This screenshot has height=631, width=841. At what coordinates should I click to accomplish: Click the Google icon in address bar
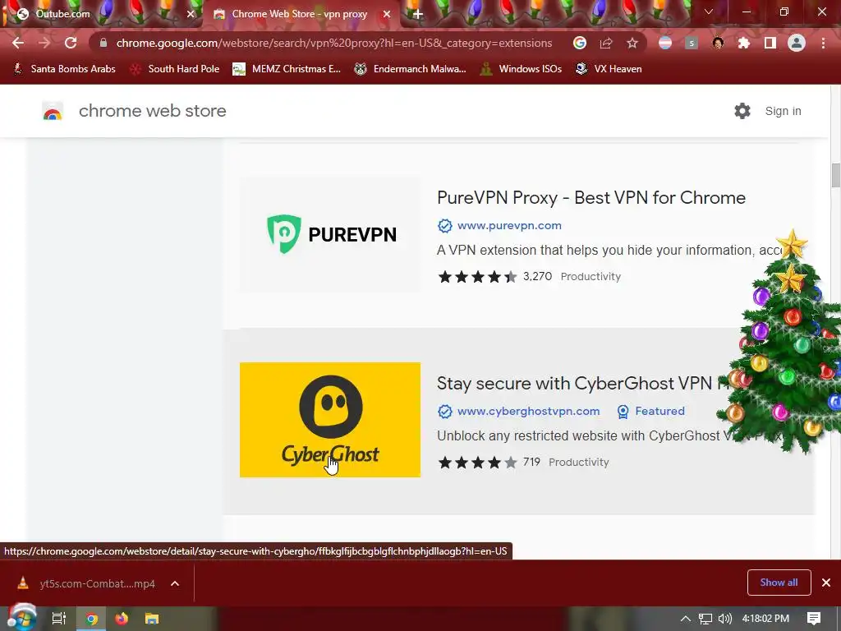[x=579, y=43]
